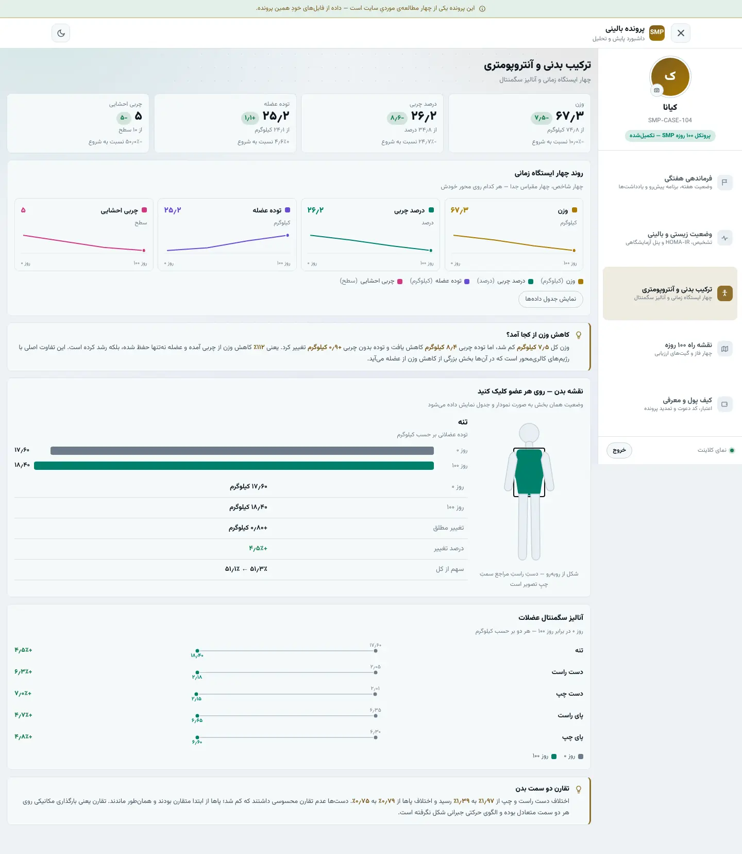Click the flag icon for 'فرماندهی هفتگی'

pyautogui.click(x=724, y=182)
